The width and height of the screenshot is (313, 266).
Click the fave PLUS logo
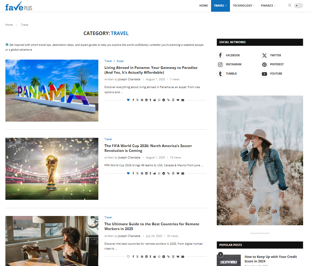point(19,6)
